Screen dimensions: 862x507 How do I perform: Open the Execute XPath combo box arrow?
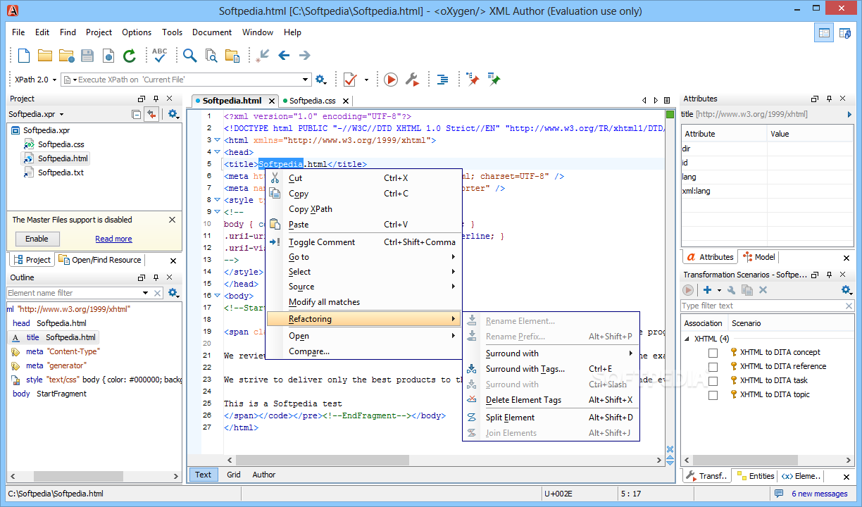306,80
